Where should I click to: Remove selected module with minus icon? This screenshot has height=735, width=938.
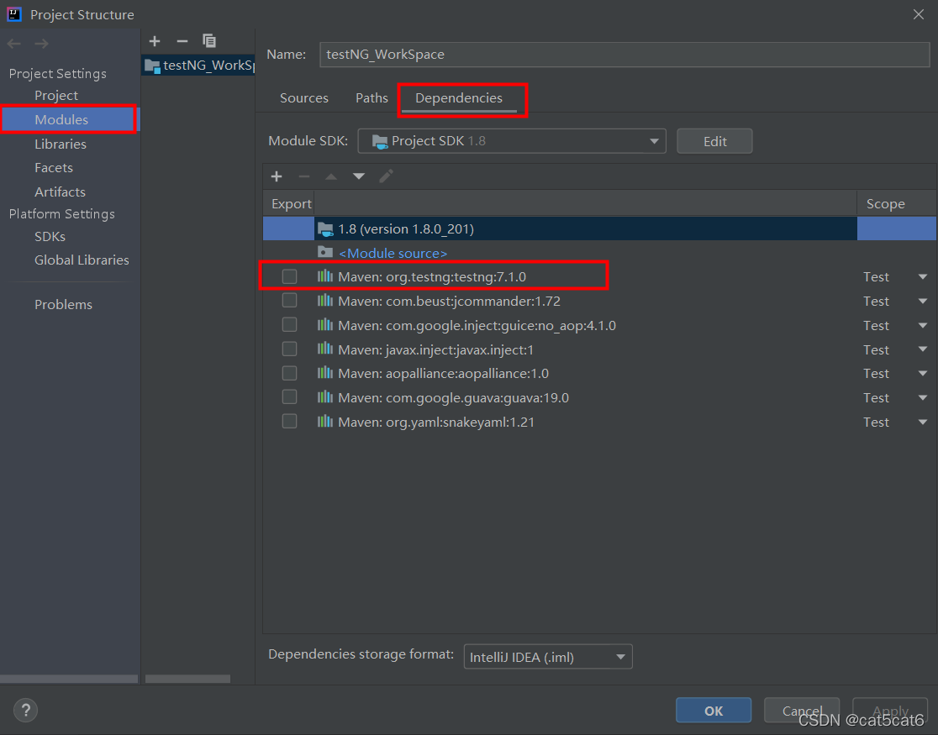[x=182, y=40]
